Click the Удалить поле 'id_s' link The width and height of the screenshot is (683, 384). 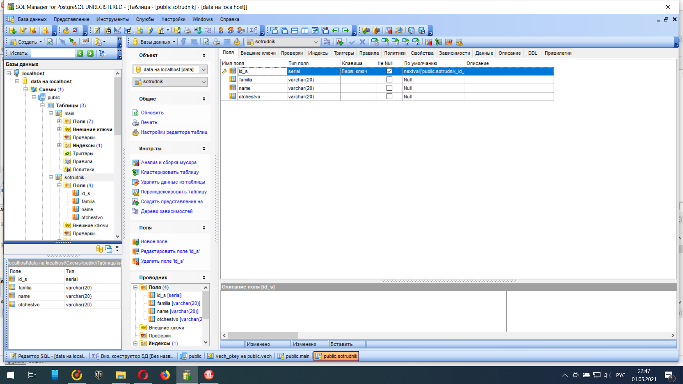[x=162, y=261]
